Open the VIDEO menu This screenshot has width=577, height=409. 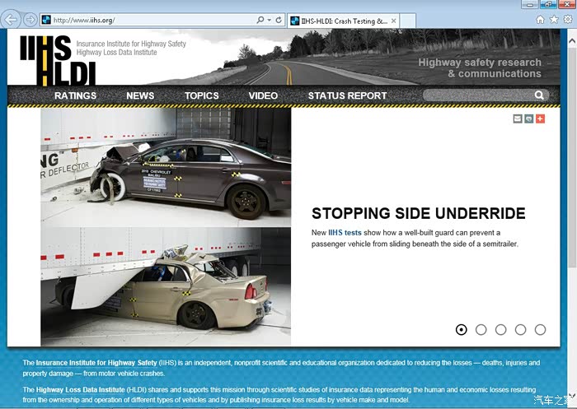click(x=263, y=96)
